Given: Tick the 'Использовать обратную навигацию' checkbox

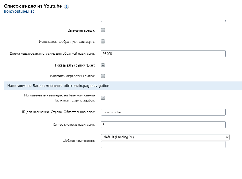Looking at the screenshot, I should tap(103, 41).
